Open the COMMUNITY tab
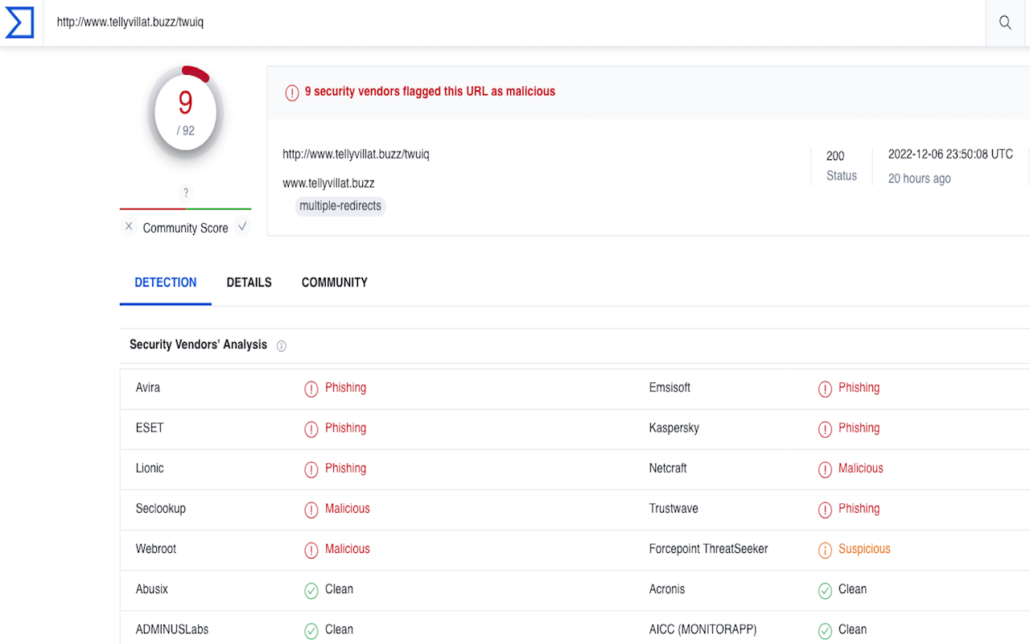The height and width of the screenshot is (644, 1030). click(334, 283)
